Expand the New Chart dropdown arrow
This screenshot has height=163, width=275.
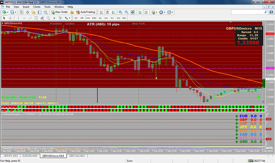7,12
